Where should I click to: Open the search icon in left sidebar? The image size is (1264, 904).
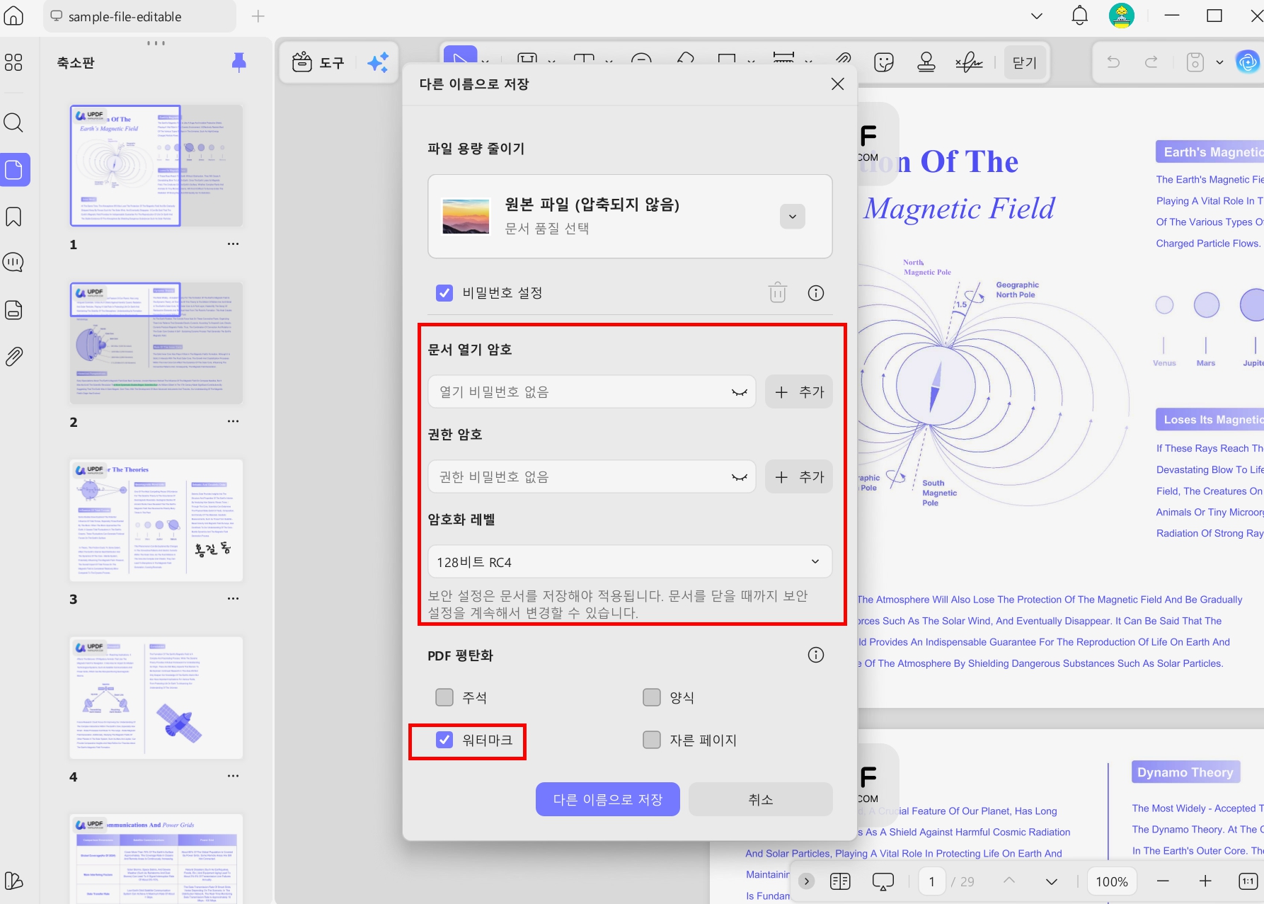(x=13, y=122)
